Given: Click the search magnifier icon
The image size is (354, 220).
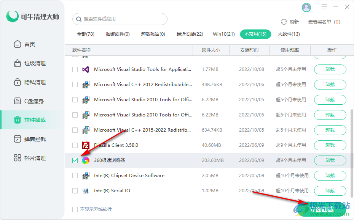Looking at the screenshot, I should point(78,19).
